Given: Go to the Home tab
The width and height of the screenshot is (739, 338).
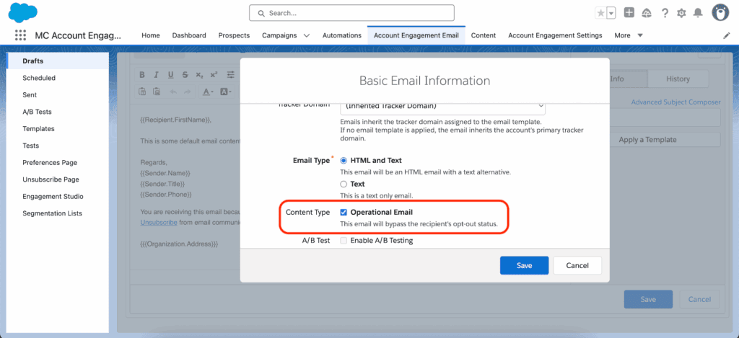Looking at the screenshot, I should point(151,35).
